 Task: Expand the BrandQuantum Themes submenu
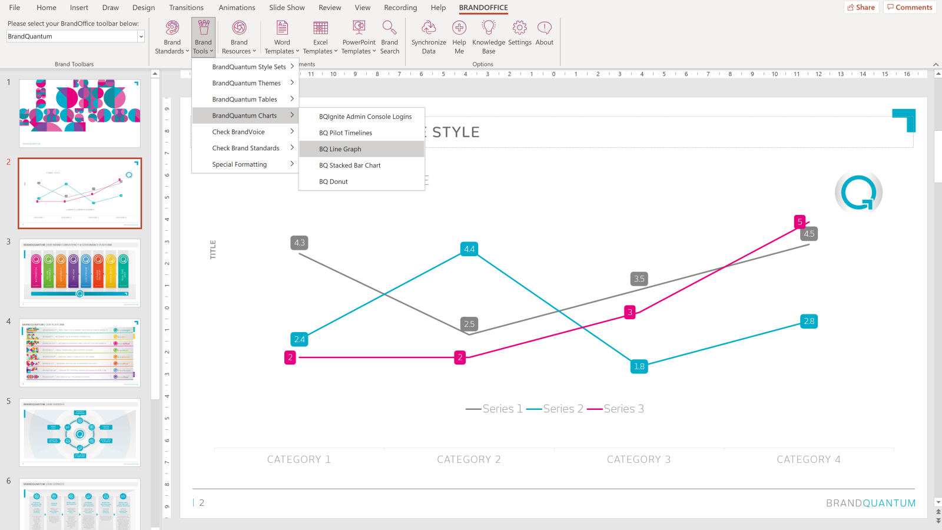pos(246,83)
